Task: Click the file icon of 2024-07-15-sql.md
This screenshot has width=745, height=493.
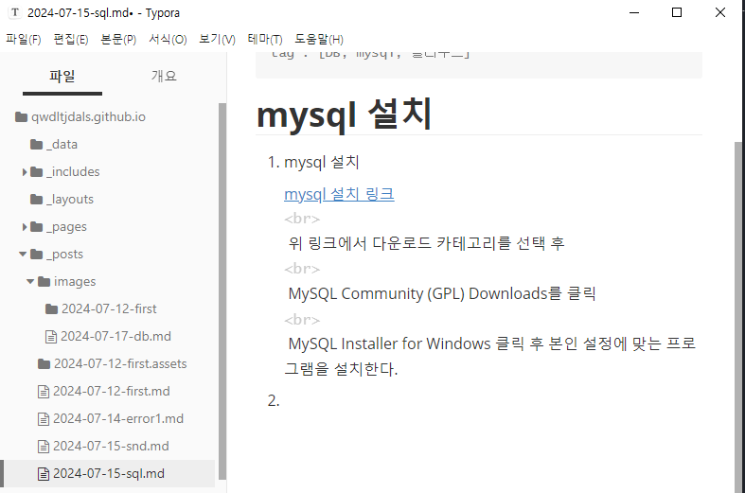Action: click(x=44, y=474)
